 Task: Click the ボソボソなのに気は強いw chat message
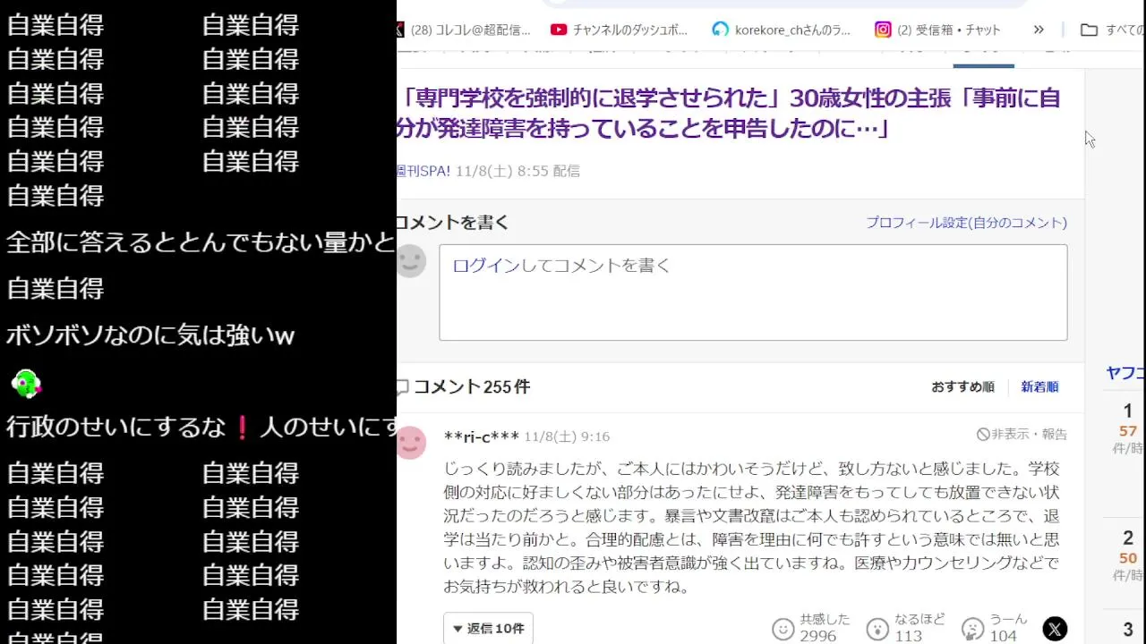tap(150, 336)
